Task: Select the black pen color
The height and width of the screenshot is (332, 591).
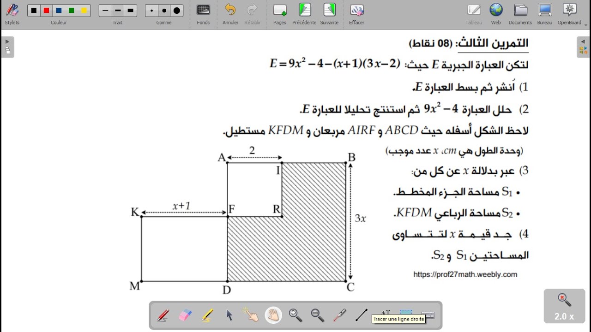Action: 34,11
